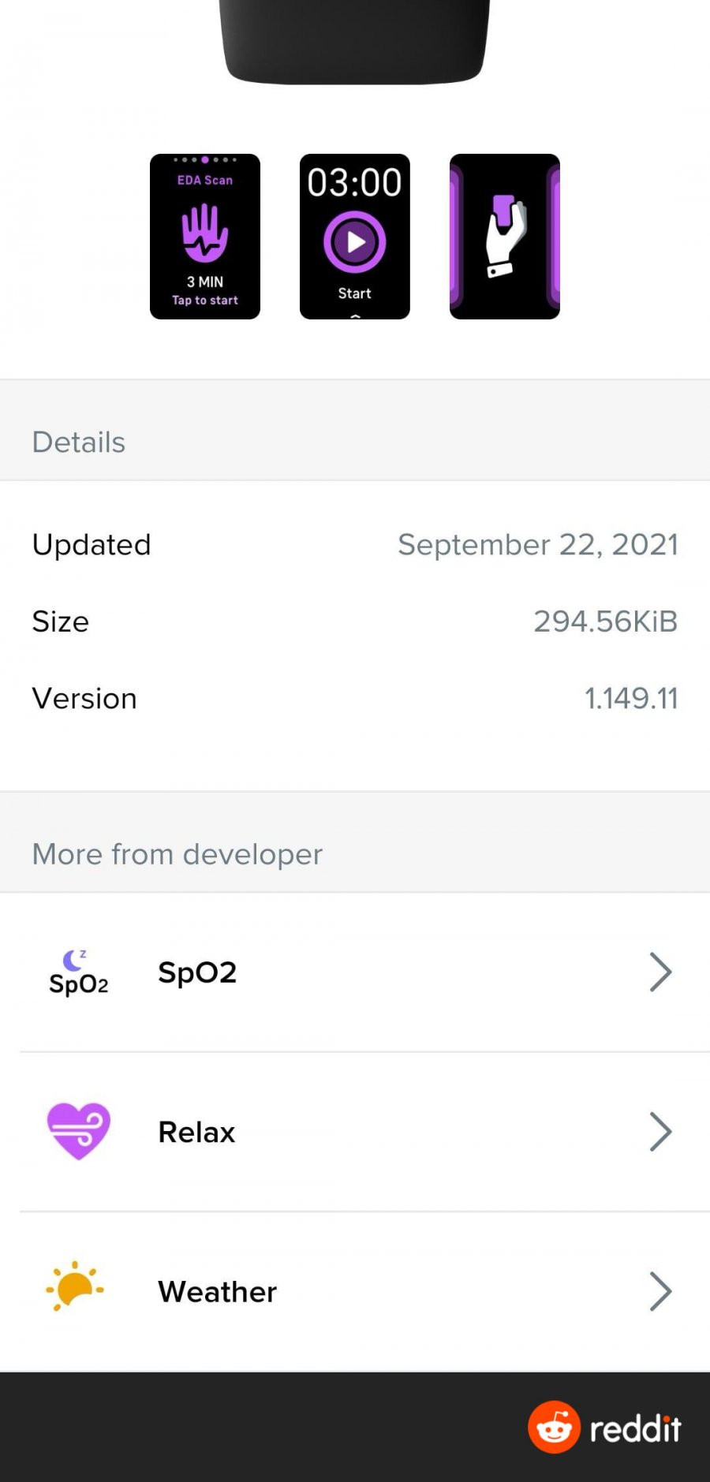This screenshot has width=710, height=1482.
Task: Click the Reddit logo
Action: (605, 1427)
